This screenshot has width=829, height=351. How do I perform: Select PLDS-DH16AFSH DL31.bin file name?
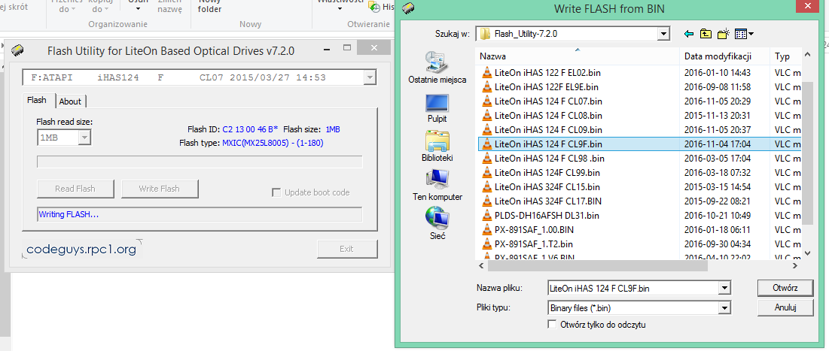pyautogui.click(x=547, y=216)
